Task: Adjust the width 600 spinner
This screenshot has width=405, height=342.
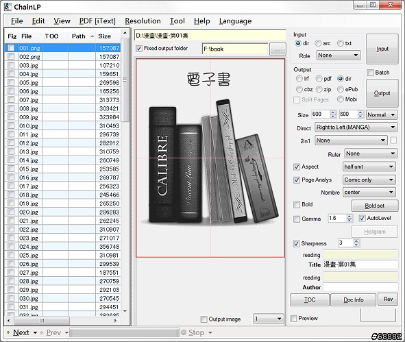Action: click(333, 114)
